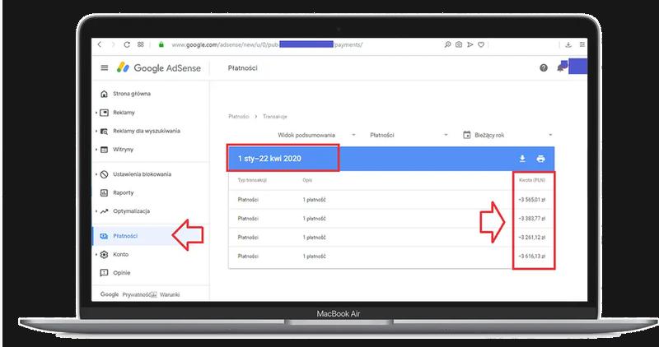Print transactions with the printer icon
Screen dimensions: 659x347
pos(541,159)
